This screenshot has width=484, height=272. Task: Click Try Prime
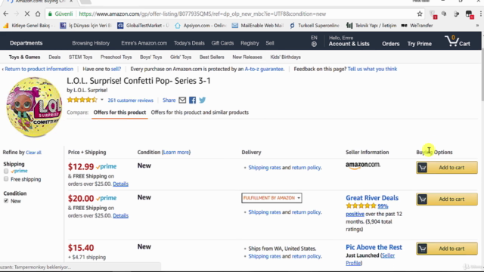tap(419, 44)
